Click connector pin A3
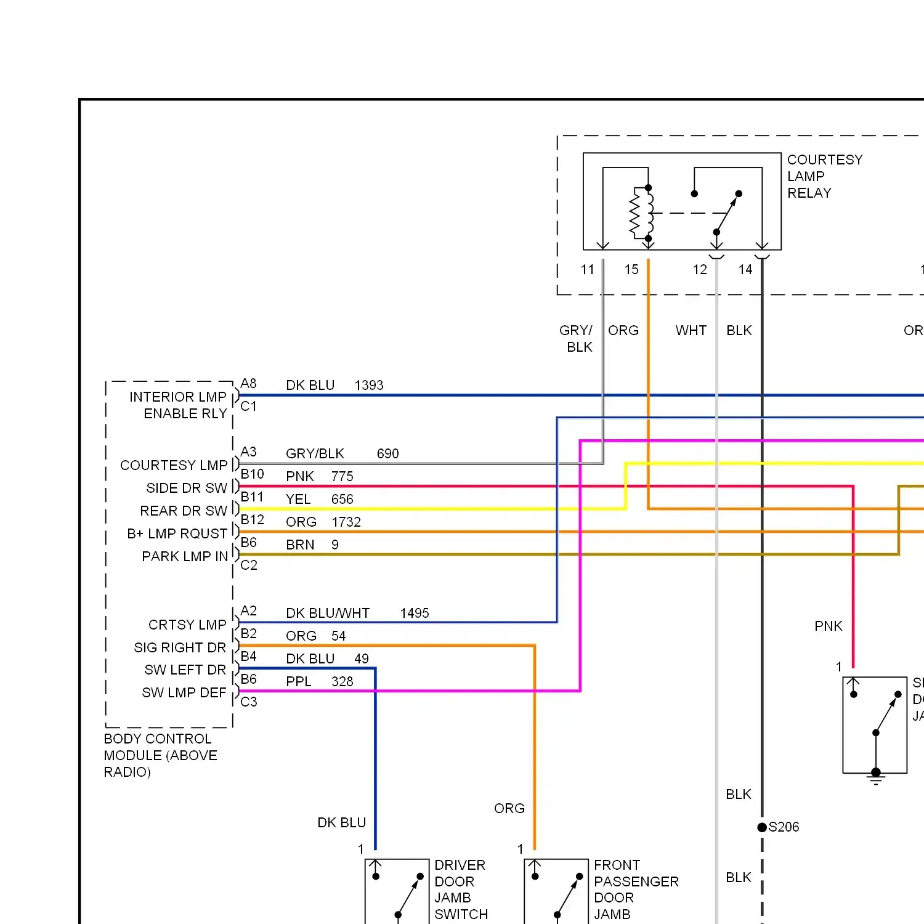The height and width of the screenshot is (924, 924). (248, 452)
